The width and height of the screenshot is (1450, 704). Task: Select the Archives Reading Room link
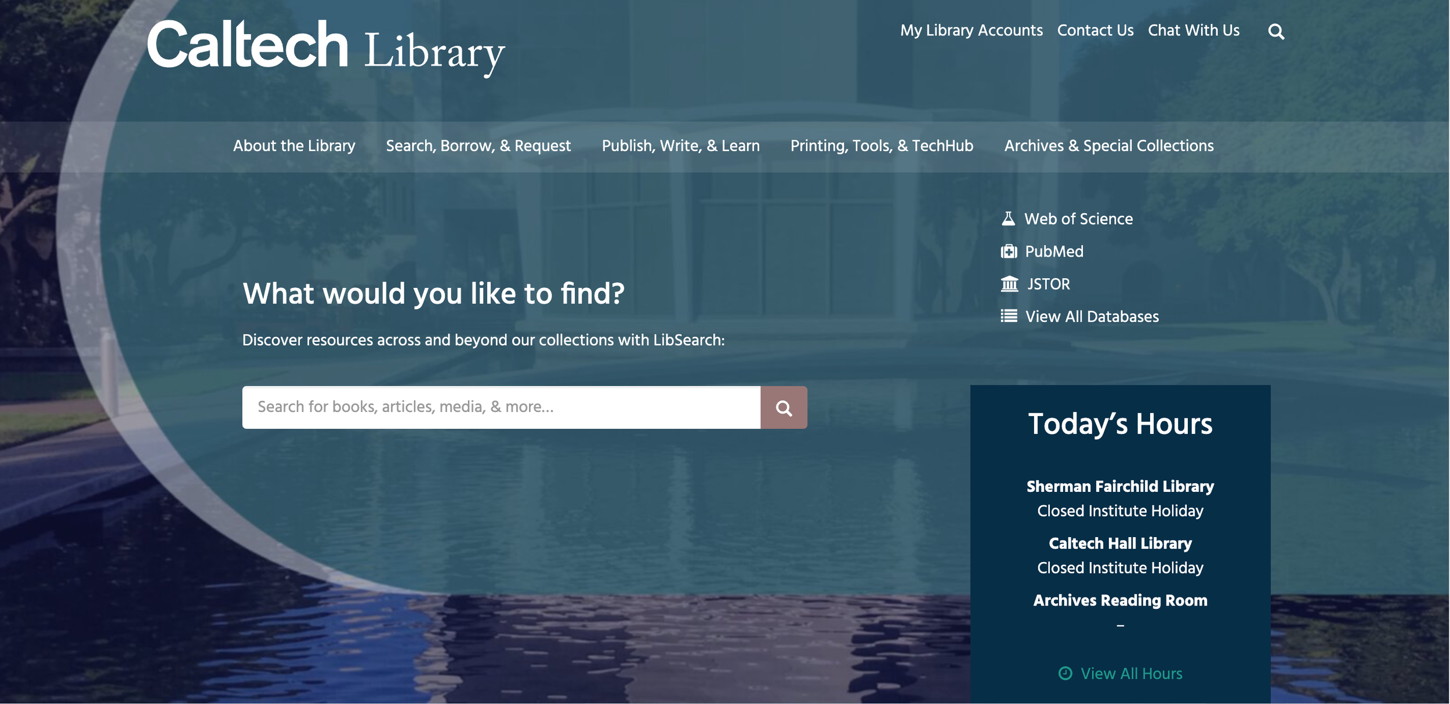[1119, 600]
